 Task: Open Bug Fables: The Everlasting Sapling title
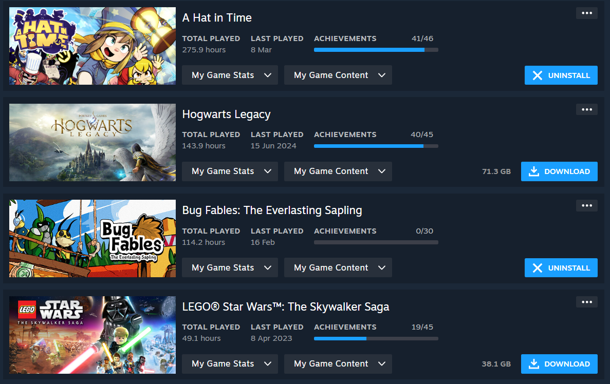(x=272, y=210)
